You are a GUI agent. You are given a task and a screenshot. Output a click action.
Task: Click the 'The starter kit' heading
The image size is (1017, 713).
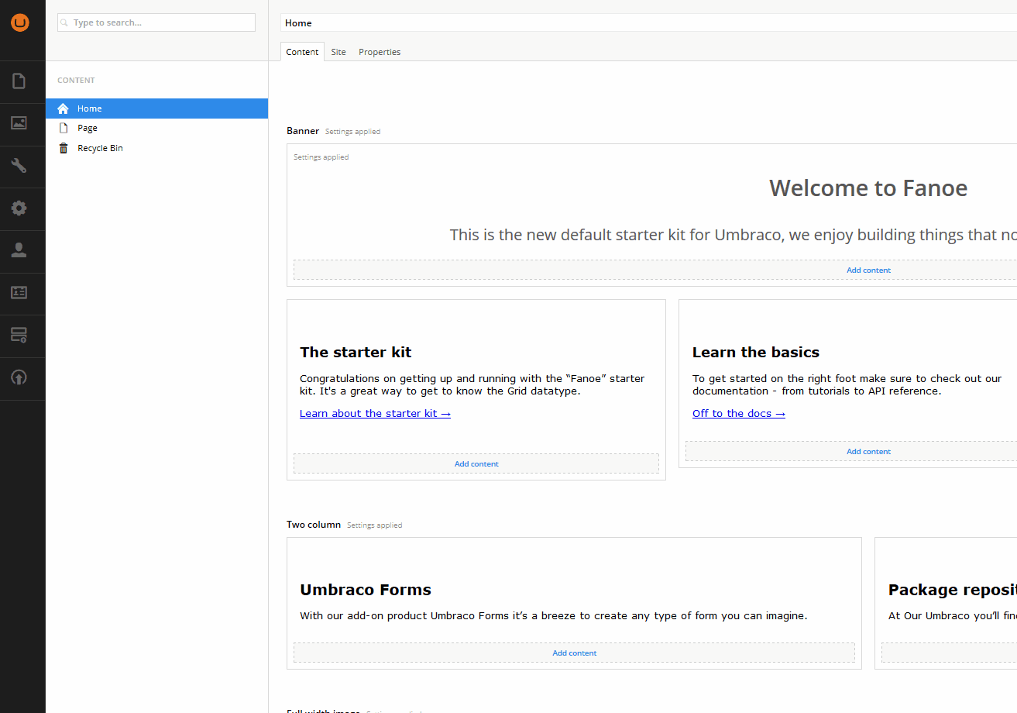(356, 352)
